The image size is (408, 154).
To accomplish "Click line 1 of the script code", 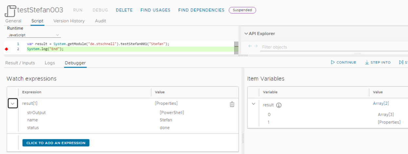I will (98, 44).
